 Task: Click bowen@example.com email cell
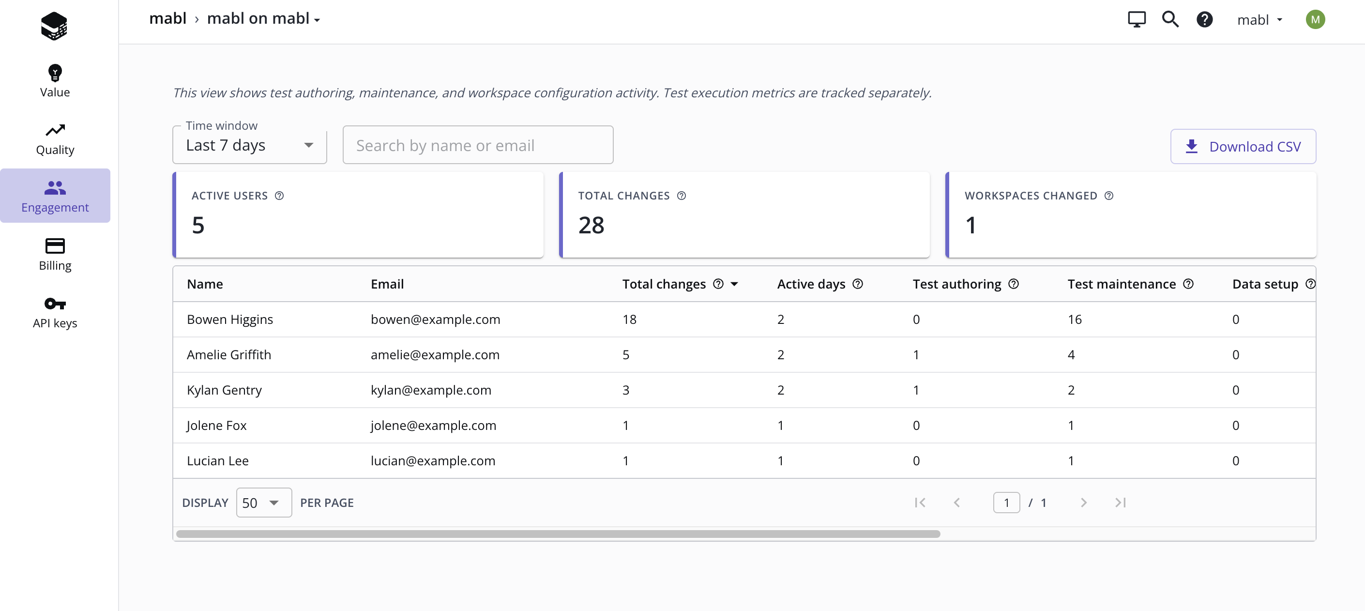point(435,320)
